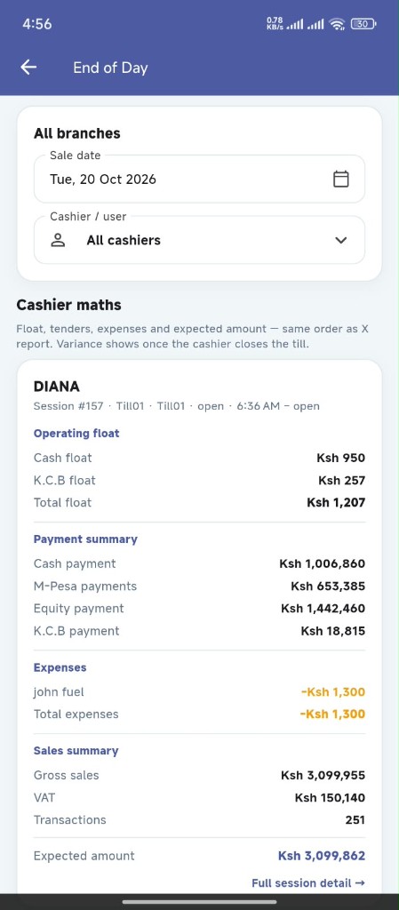Select the Tue, 20 Oct 2026 date field
The width and height of the screenshot is (399, 910).
coord(199,179)
